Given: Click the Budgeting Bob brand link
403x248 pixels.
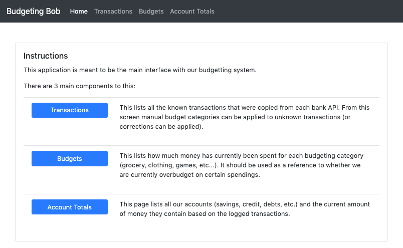Looking at the screenshot, I should 34,12.
